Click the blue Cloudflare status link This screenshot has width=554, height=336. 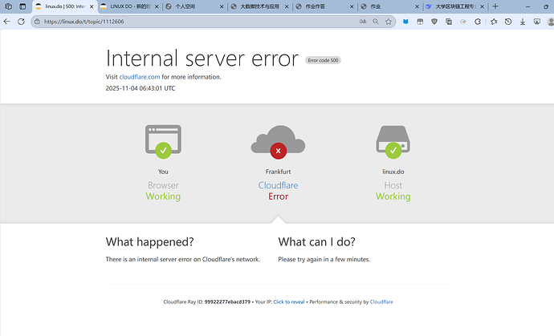pos(278,185)
